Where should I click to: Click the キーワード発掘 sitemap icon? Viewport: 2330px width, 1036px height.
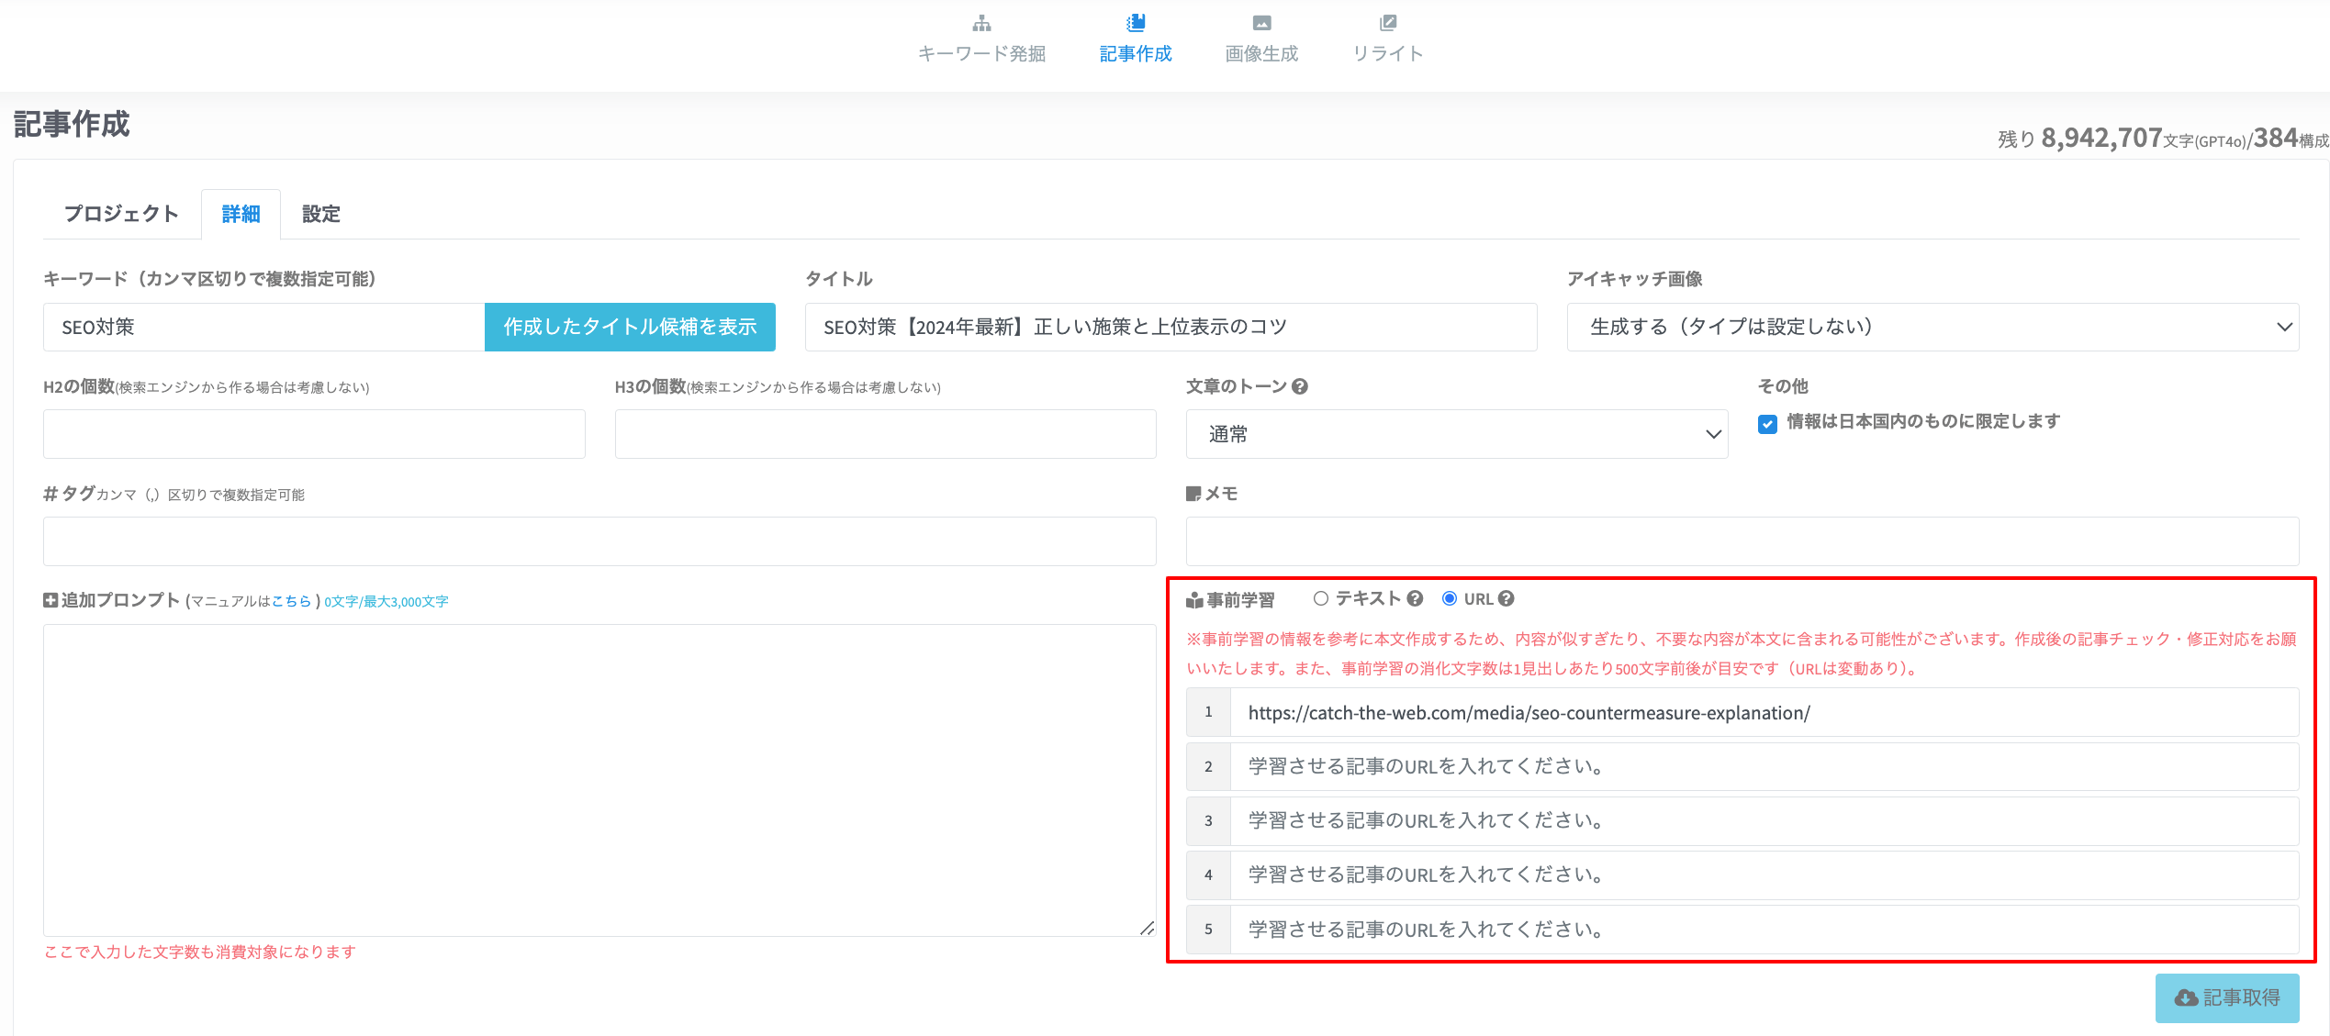[981, 23]
